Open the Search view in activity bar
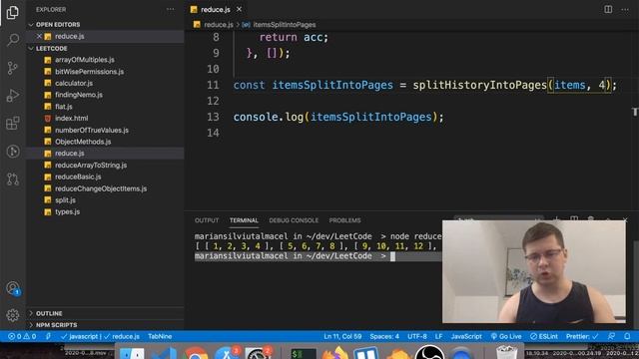Viewport: 639px width, 359px height. tap(13, 40)
